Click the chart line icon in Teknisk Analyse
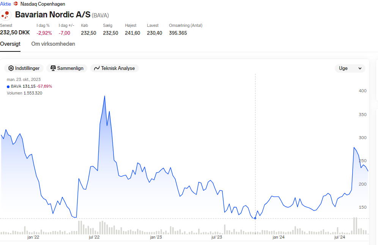 97,68
